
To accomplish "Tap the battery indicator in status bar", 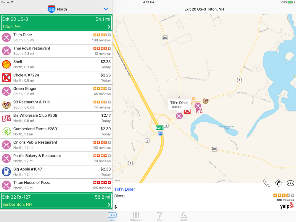I will (x=291, y=2).
